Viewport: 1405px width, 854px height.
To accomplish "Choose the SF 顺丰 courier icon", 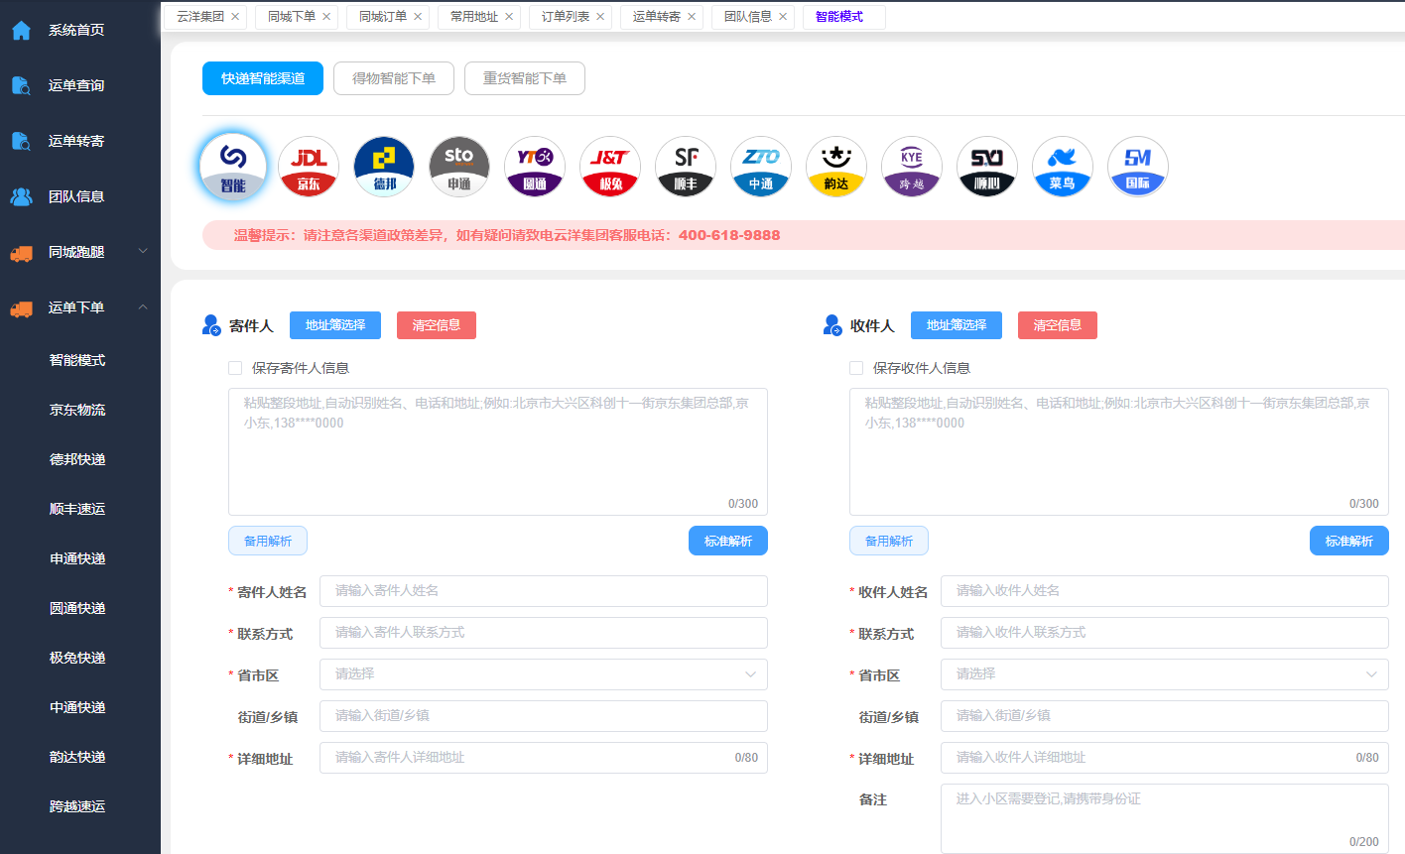I will (686, 167).
